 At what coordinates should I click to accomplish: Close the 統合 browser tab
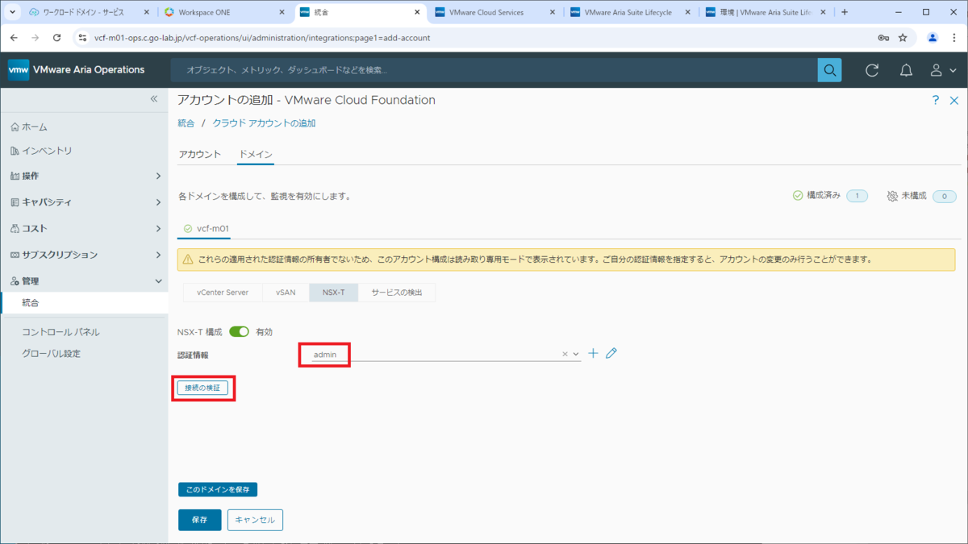click(416, 12)
